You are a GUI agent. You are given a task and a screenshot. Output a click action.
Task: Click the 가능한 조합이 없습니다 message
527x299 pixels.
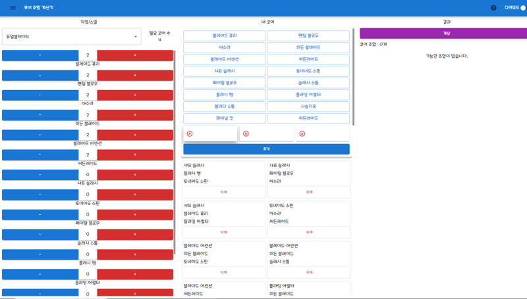(447, 56)
